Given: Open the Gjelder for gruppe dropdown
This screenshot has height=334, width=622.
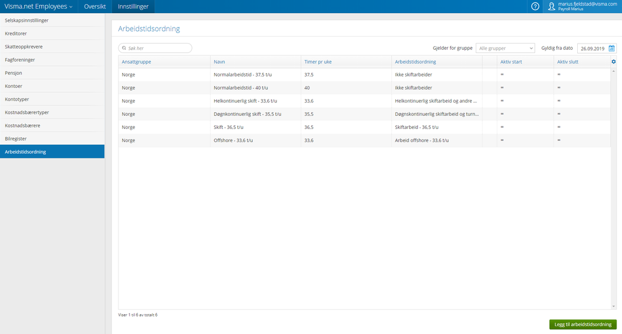Looking at the screenshot, I should tap(505, 48).
